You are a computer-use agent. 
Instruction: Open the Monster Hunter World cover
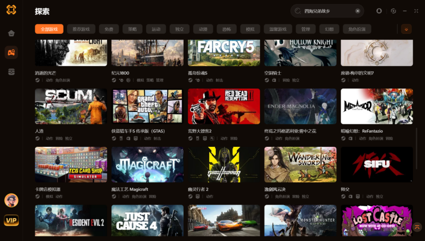(x=300, y=221)
